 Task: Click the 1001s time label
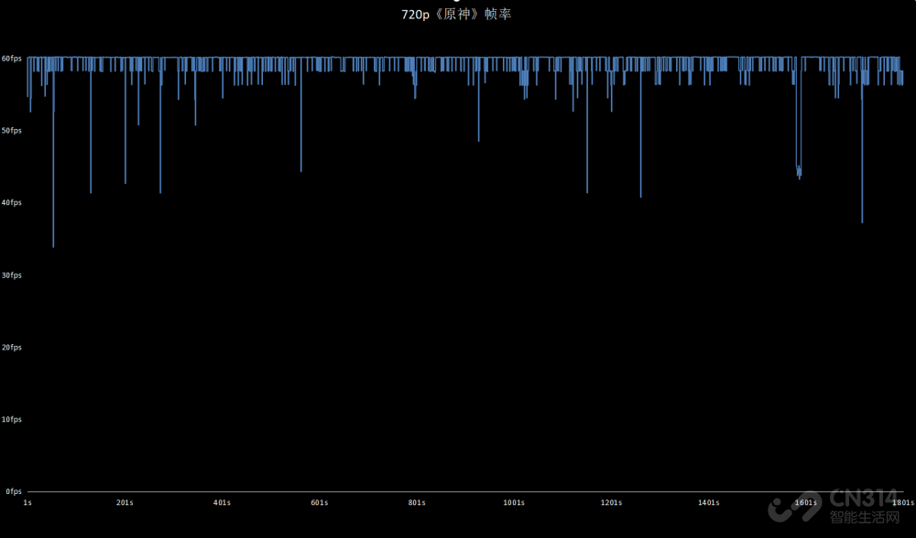514,502
